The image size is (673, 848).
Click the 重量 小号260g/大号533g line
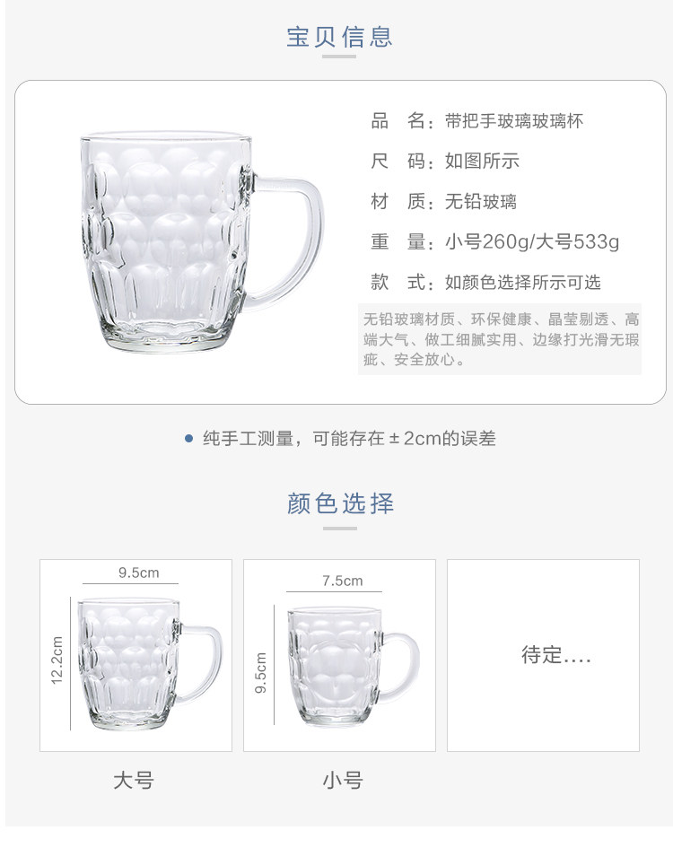coord(494,241)
